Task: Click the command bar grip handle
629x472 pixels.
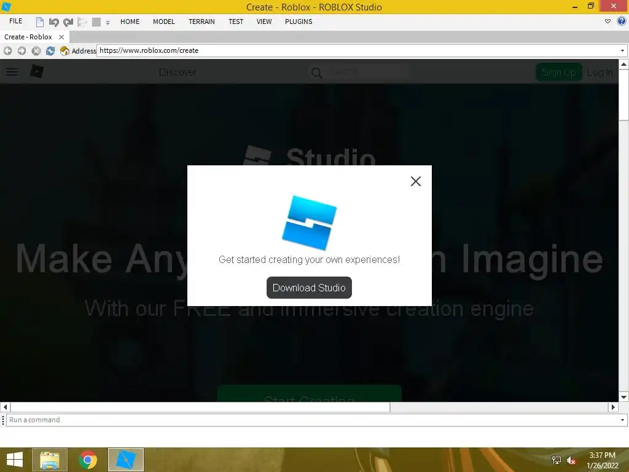Action: point(3,420)
